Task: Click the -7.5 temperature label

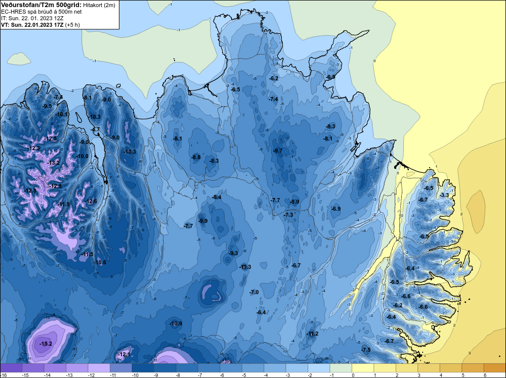Action: click(x=366, y=350)
